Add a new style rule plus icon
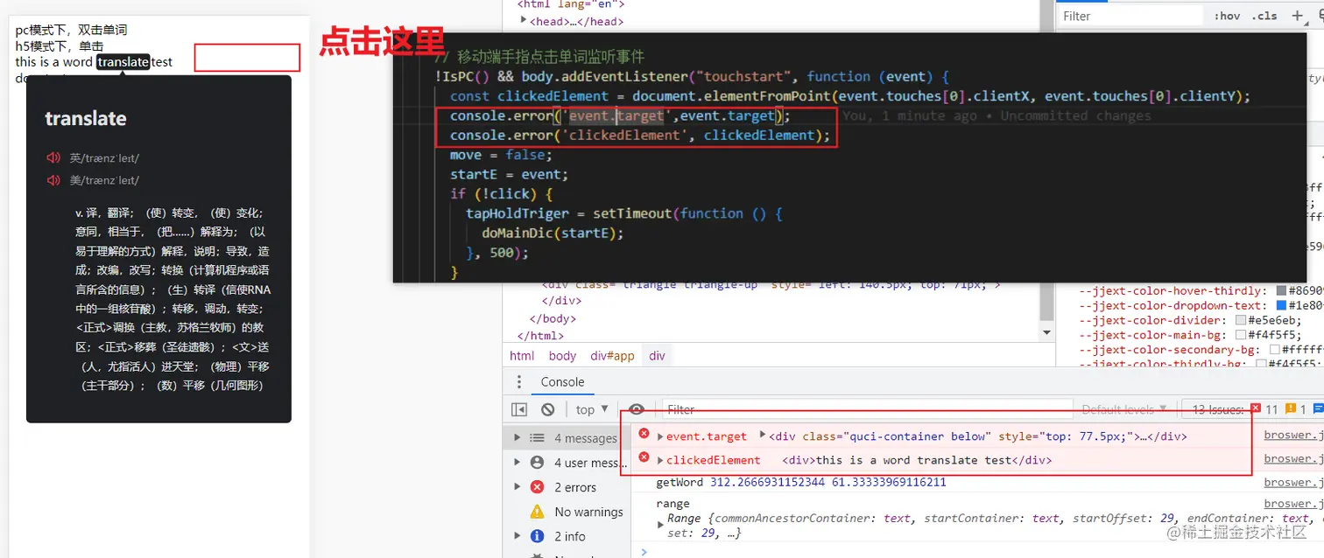Image resolution: width=1324 pixels, height=558 pixels. 1298,16
